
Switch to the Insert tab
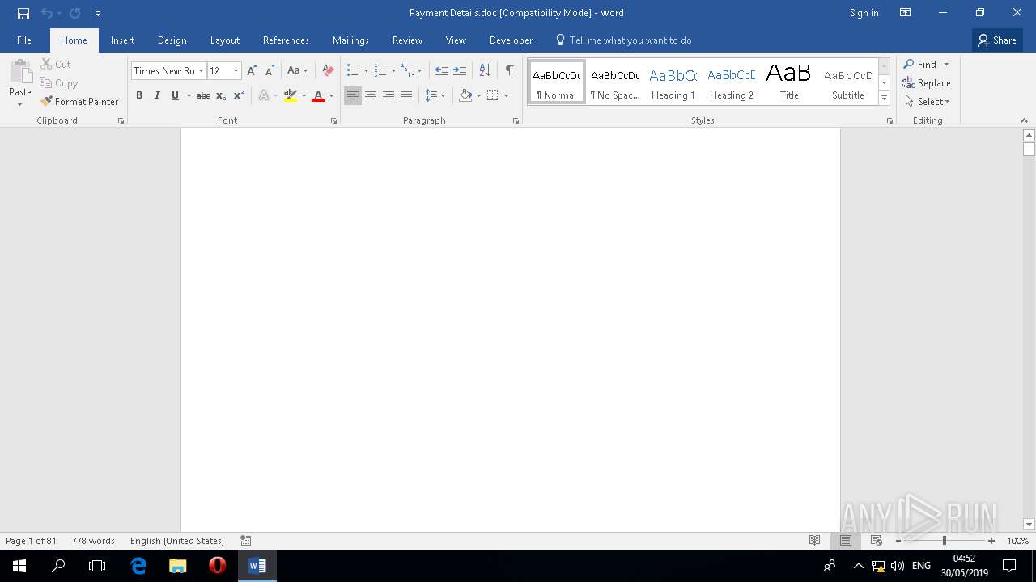123,40
